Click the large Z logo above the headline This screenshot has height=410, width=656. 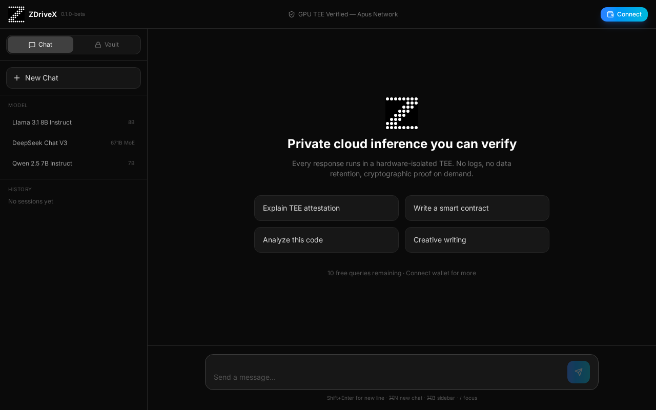click(402, 113)
